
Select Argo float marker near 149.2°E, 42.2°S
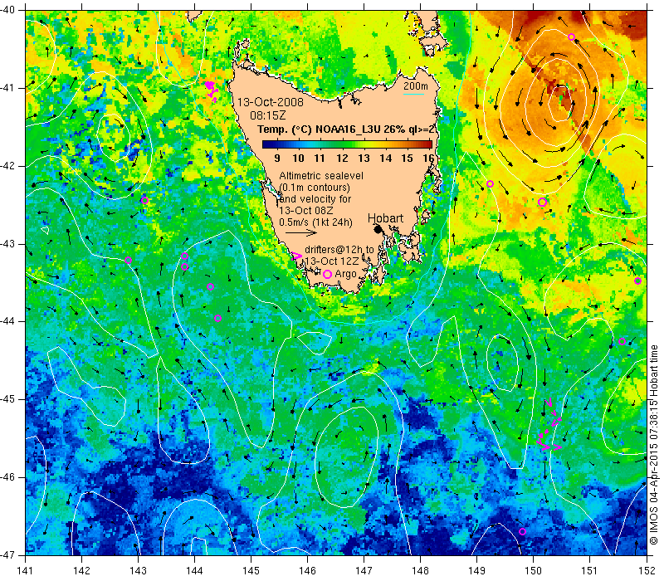pos(490,183)
